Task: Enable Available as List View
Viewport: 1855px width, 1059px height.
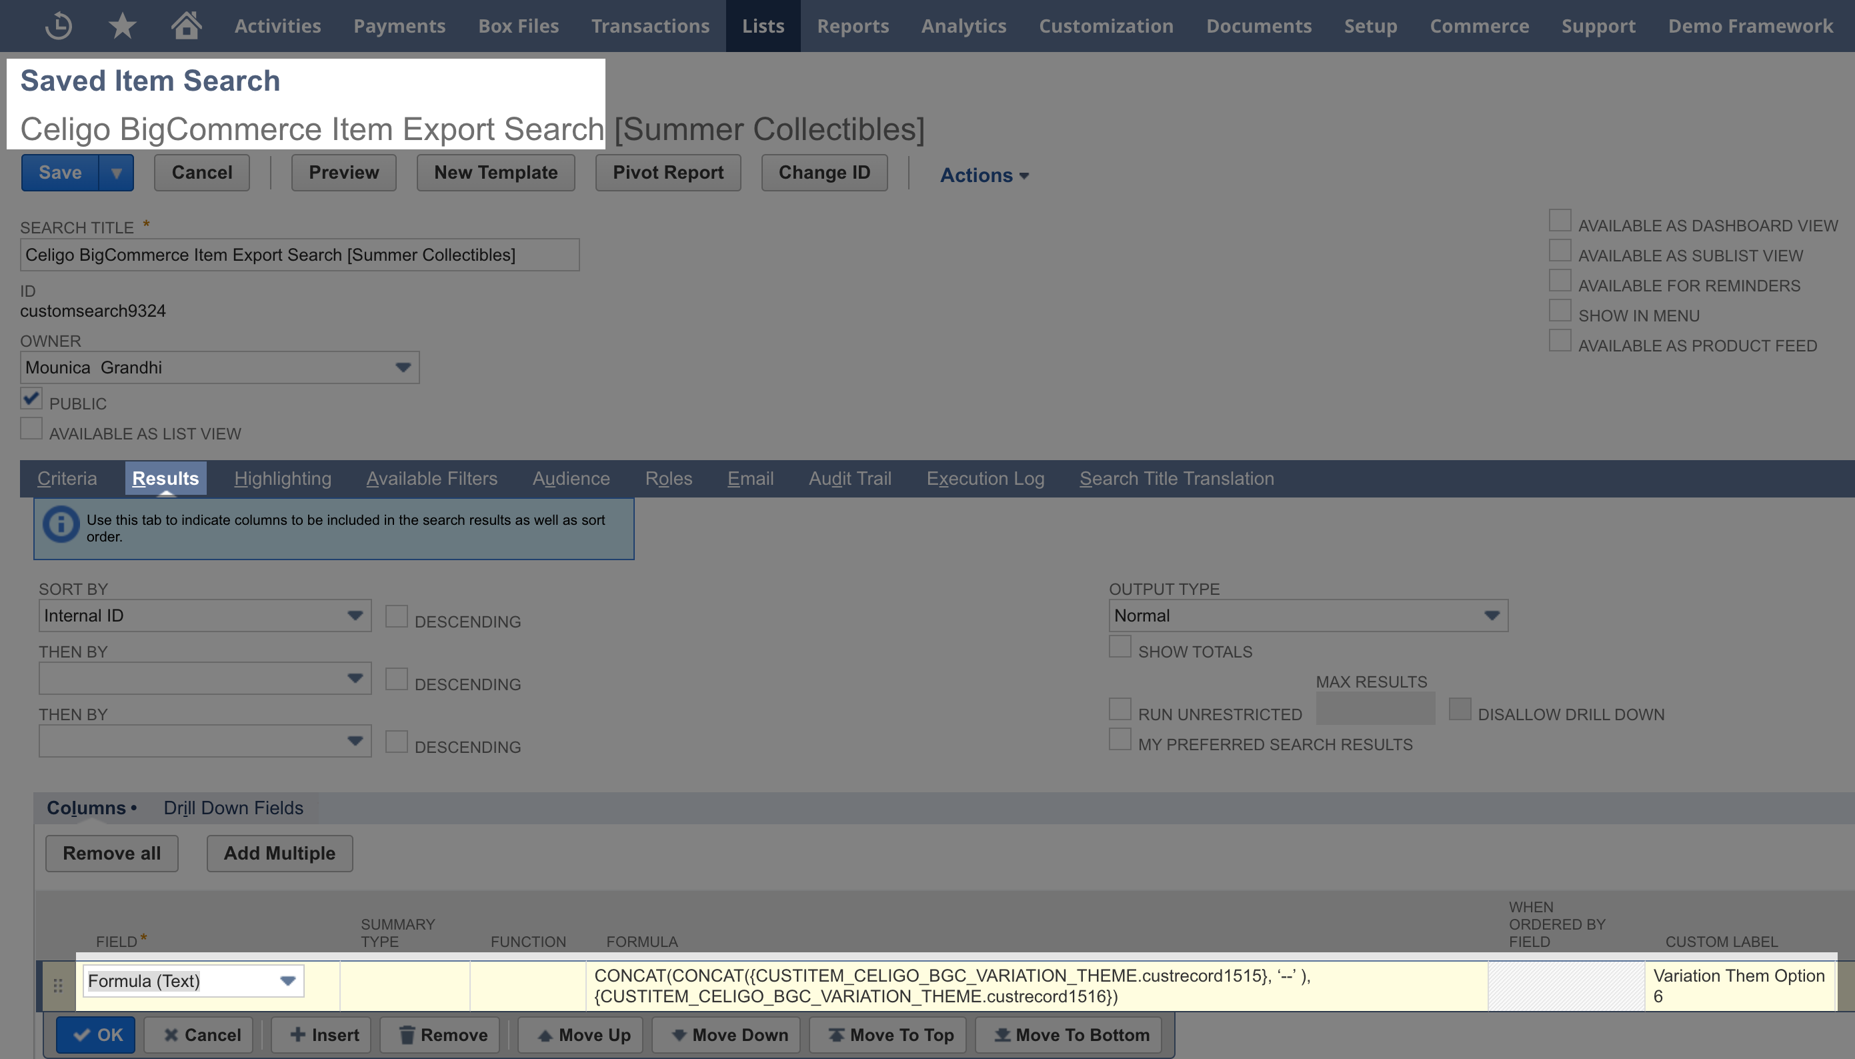Action: (x=31, y=428)
